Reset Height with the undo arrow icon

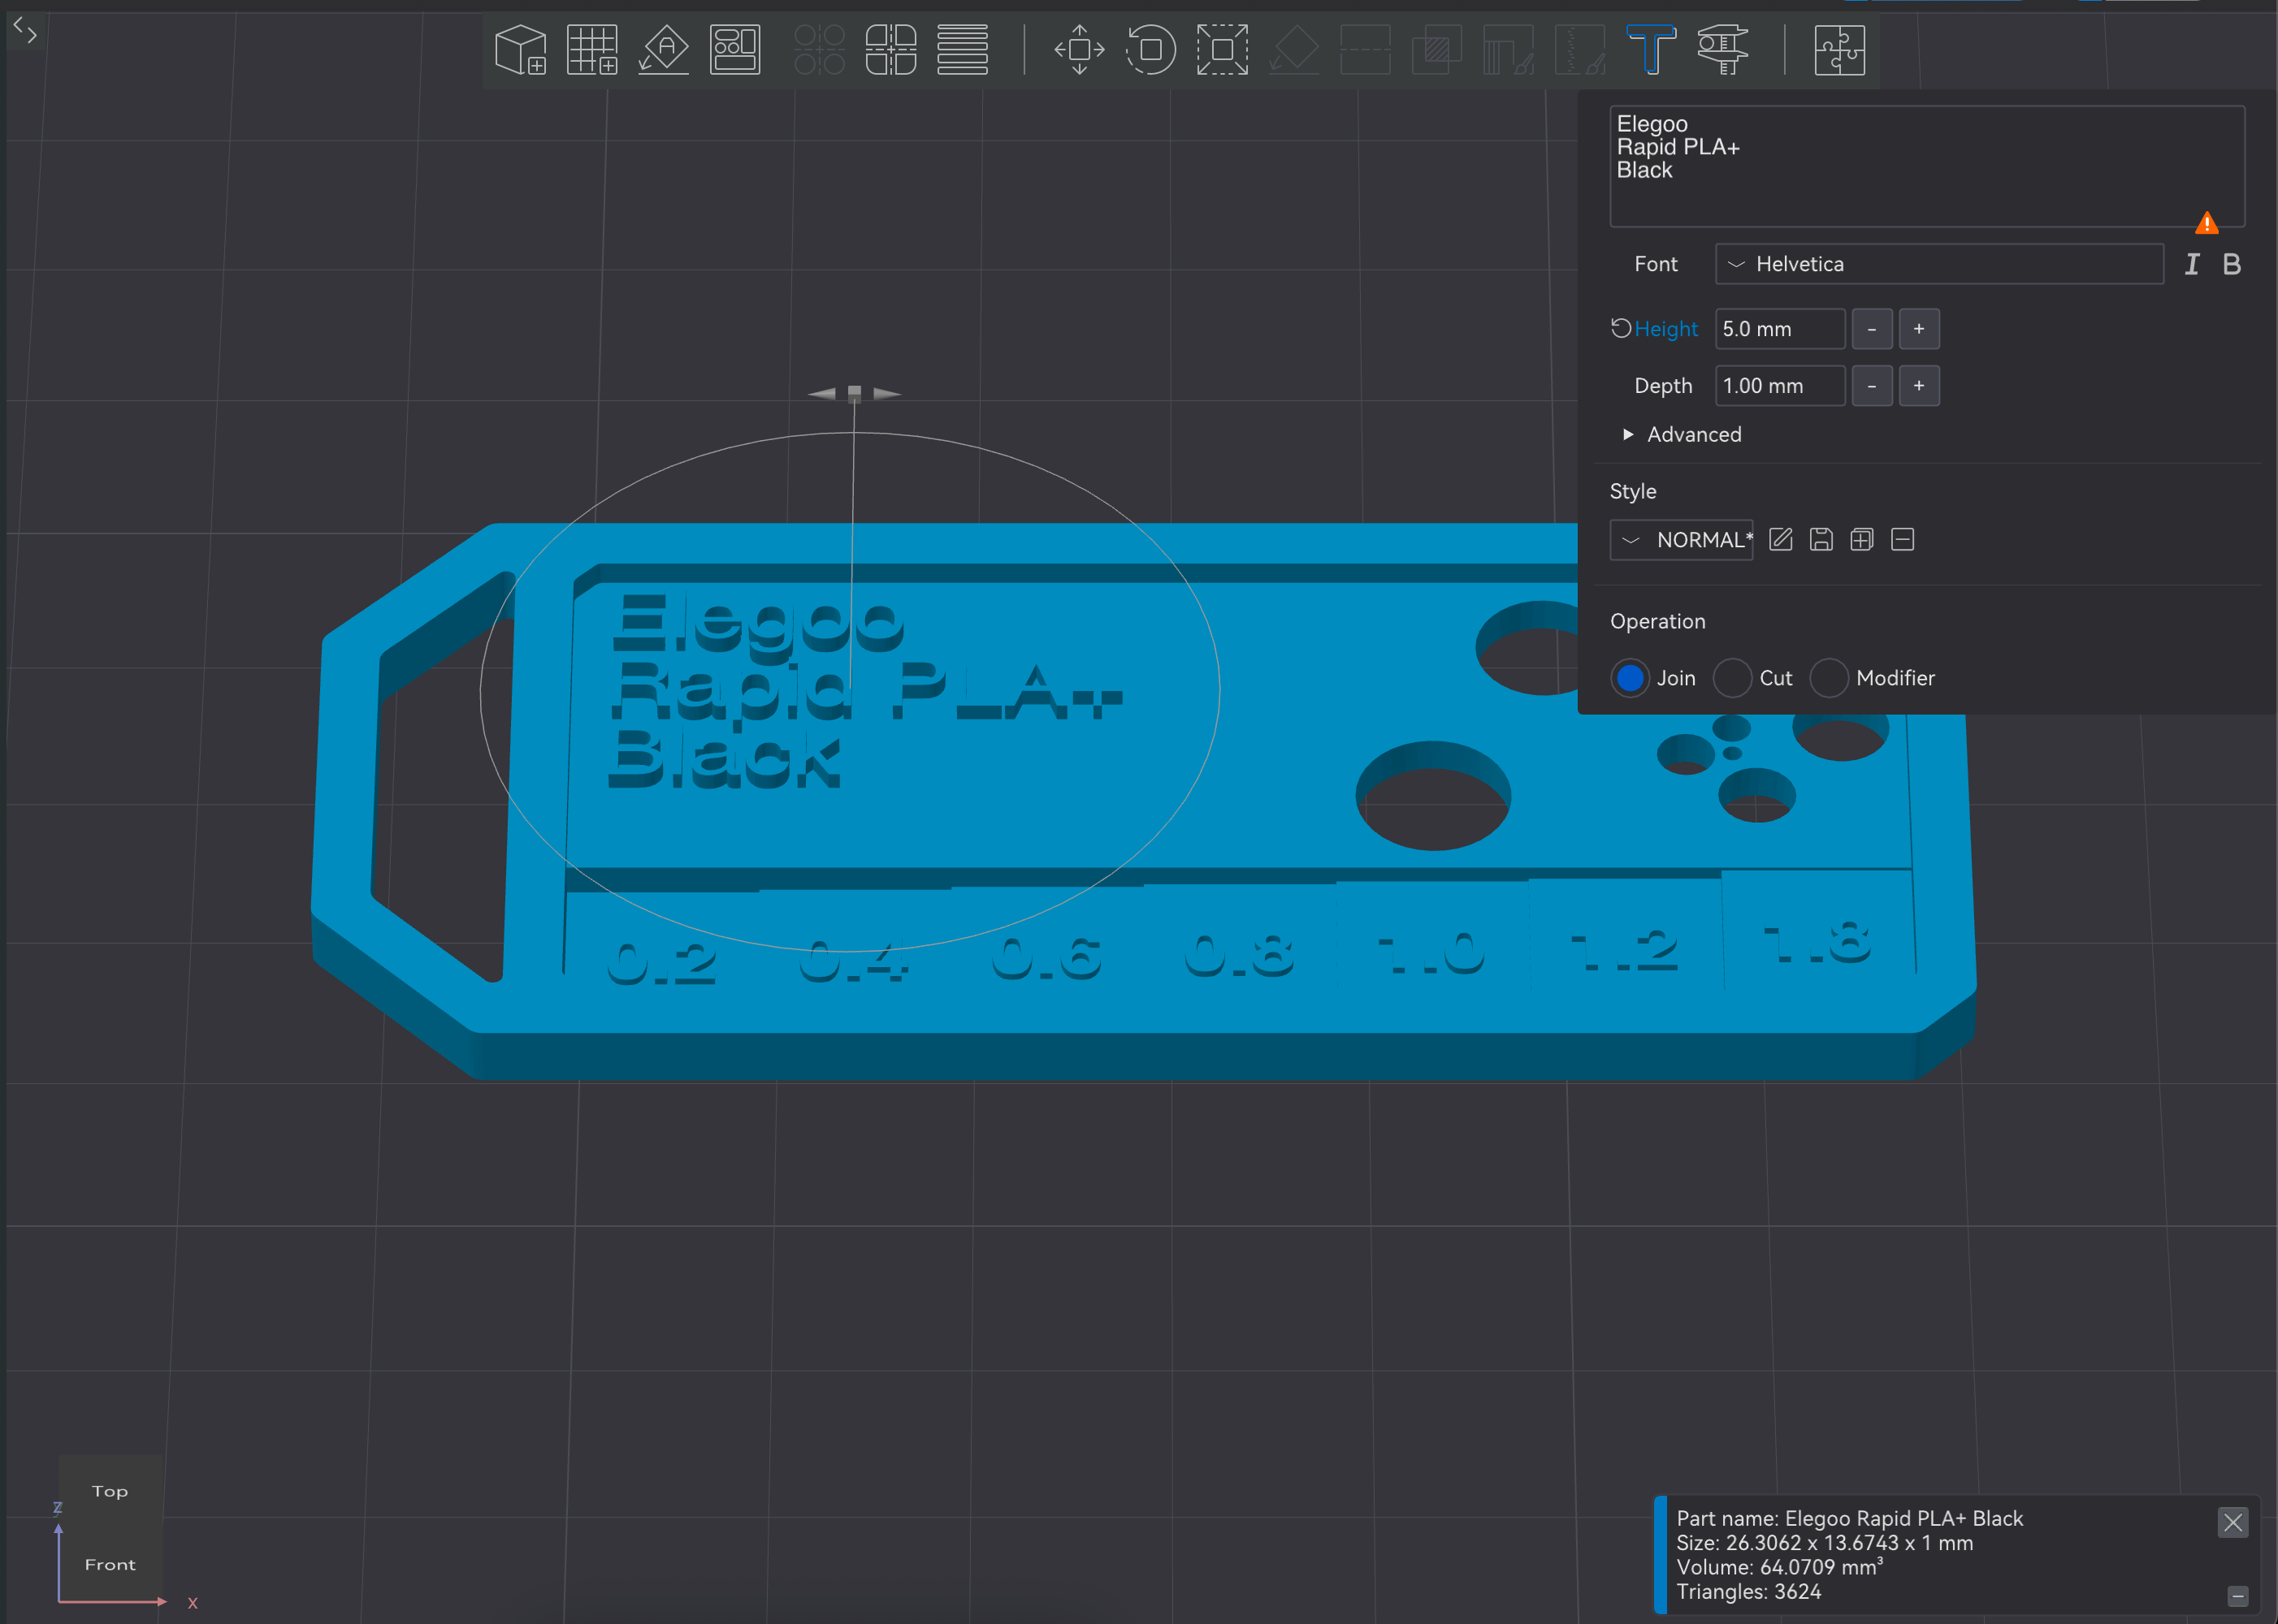(x=1621, y=328)
